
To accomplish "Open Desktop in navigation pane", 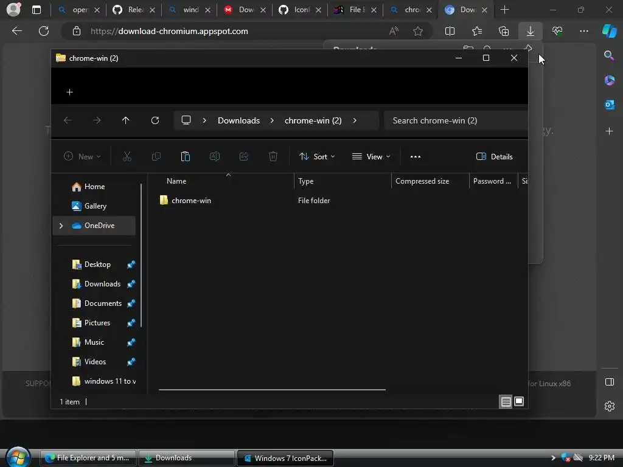I will click(97, 265).
